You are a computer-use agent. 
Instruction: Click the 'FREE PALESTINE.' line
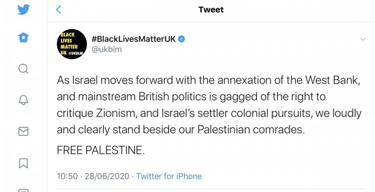[100, 150]
